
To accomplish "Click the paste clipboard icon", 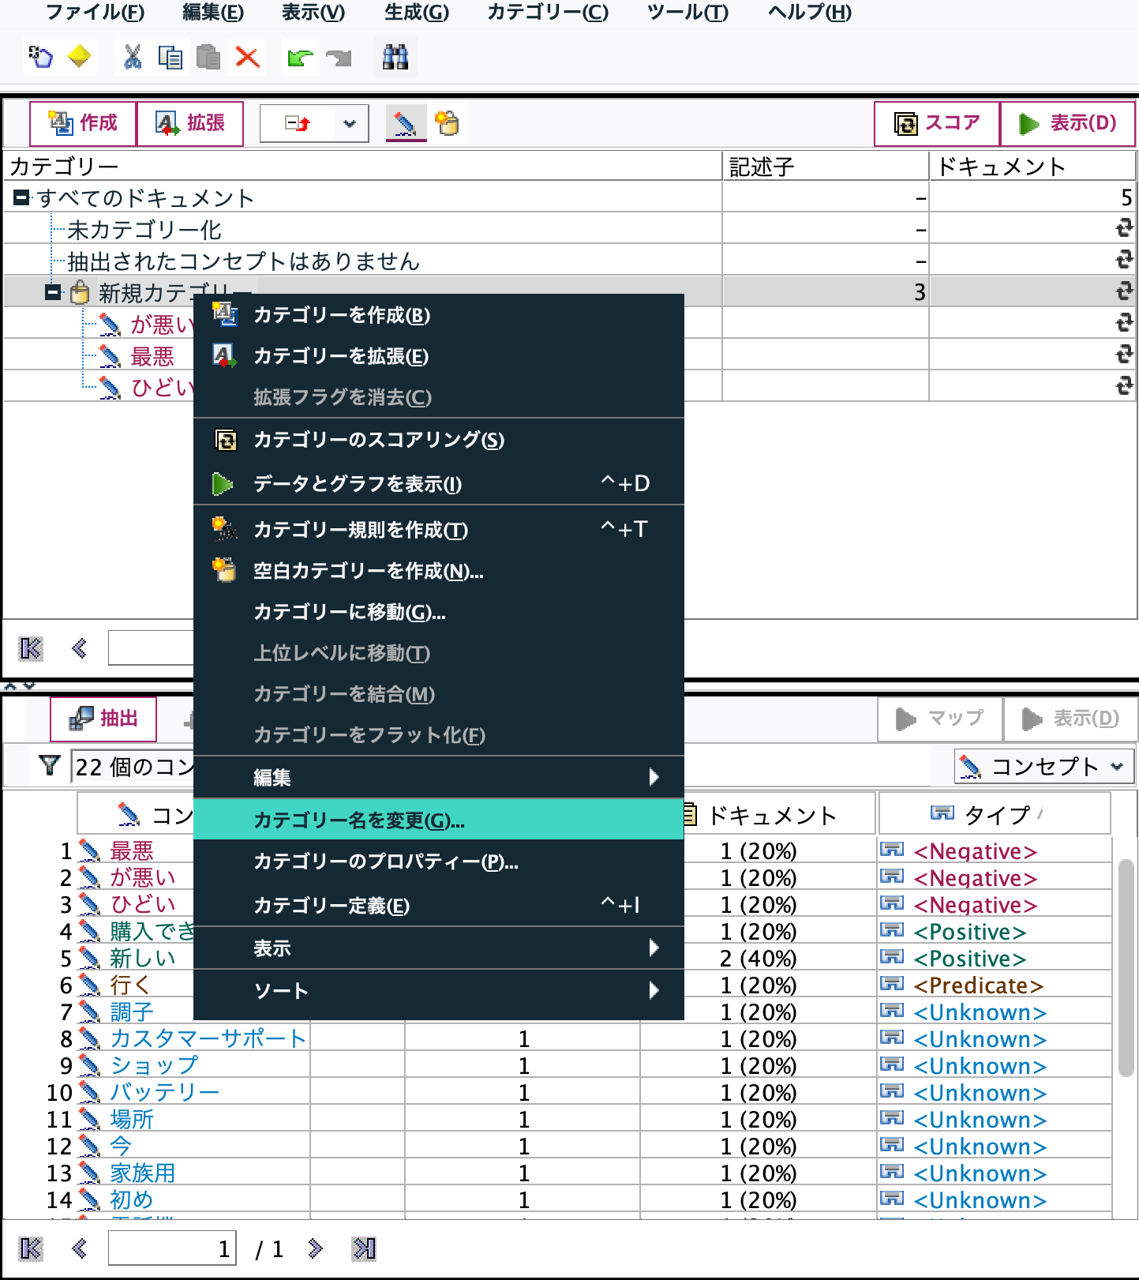I will point(208,57).
